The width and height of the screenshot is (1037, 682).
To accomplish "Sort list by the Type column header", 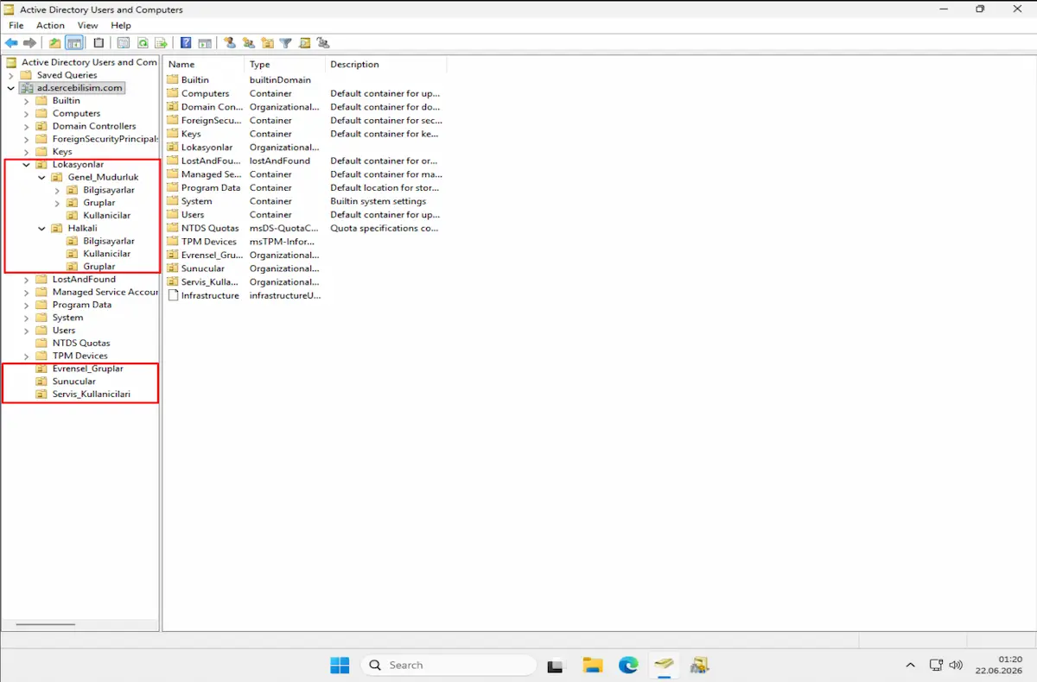I will [285, 65].
